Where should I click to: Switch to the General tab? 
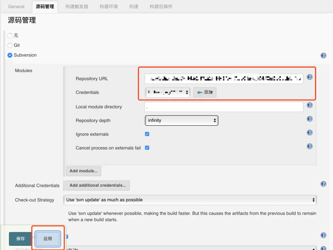[16, 6]
